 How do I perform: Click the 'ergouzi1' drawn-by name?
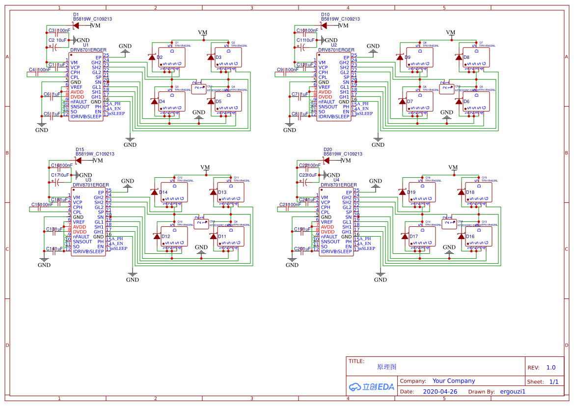point(513,392)
